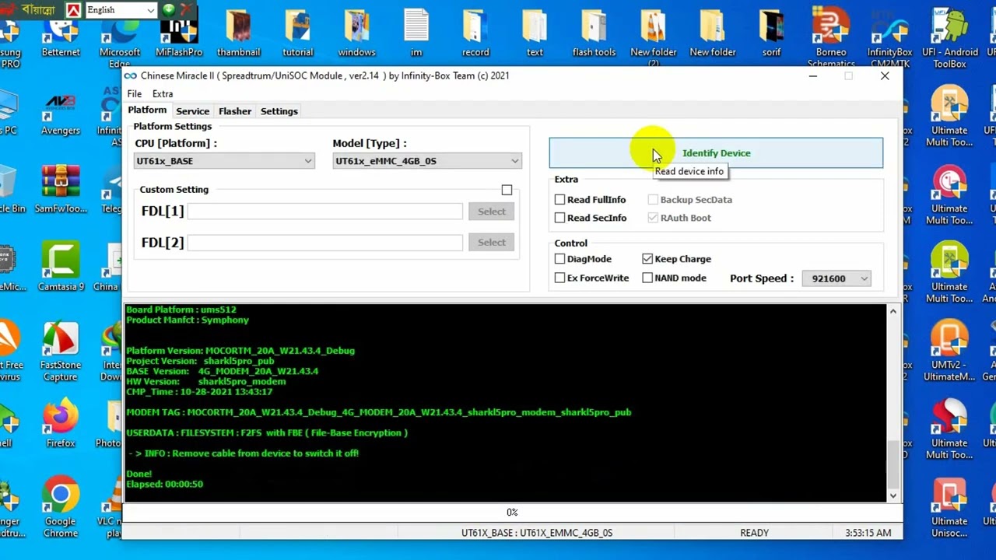
Task: Switch to the Service tab
Action: point(192,111)
